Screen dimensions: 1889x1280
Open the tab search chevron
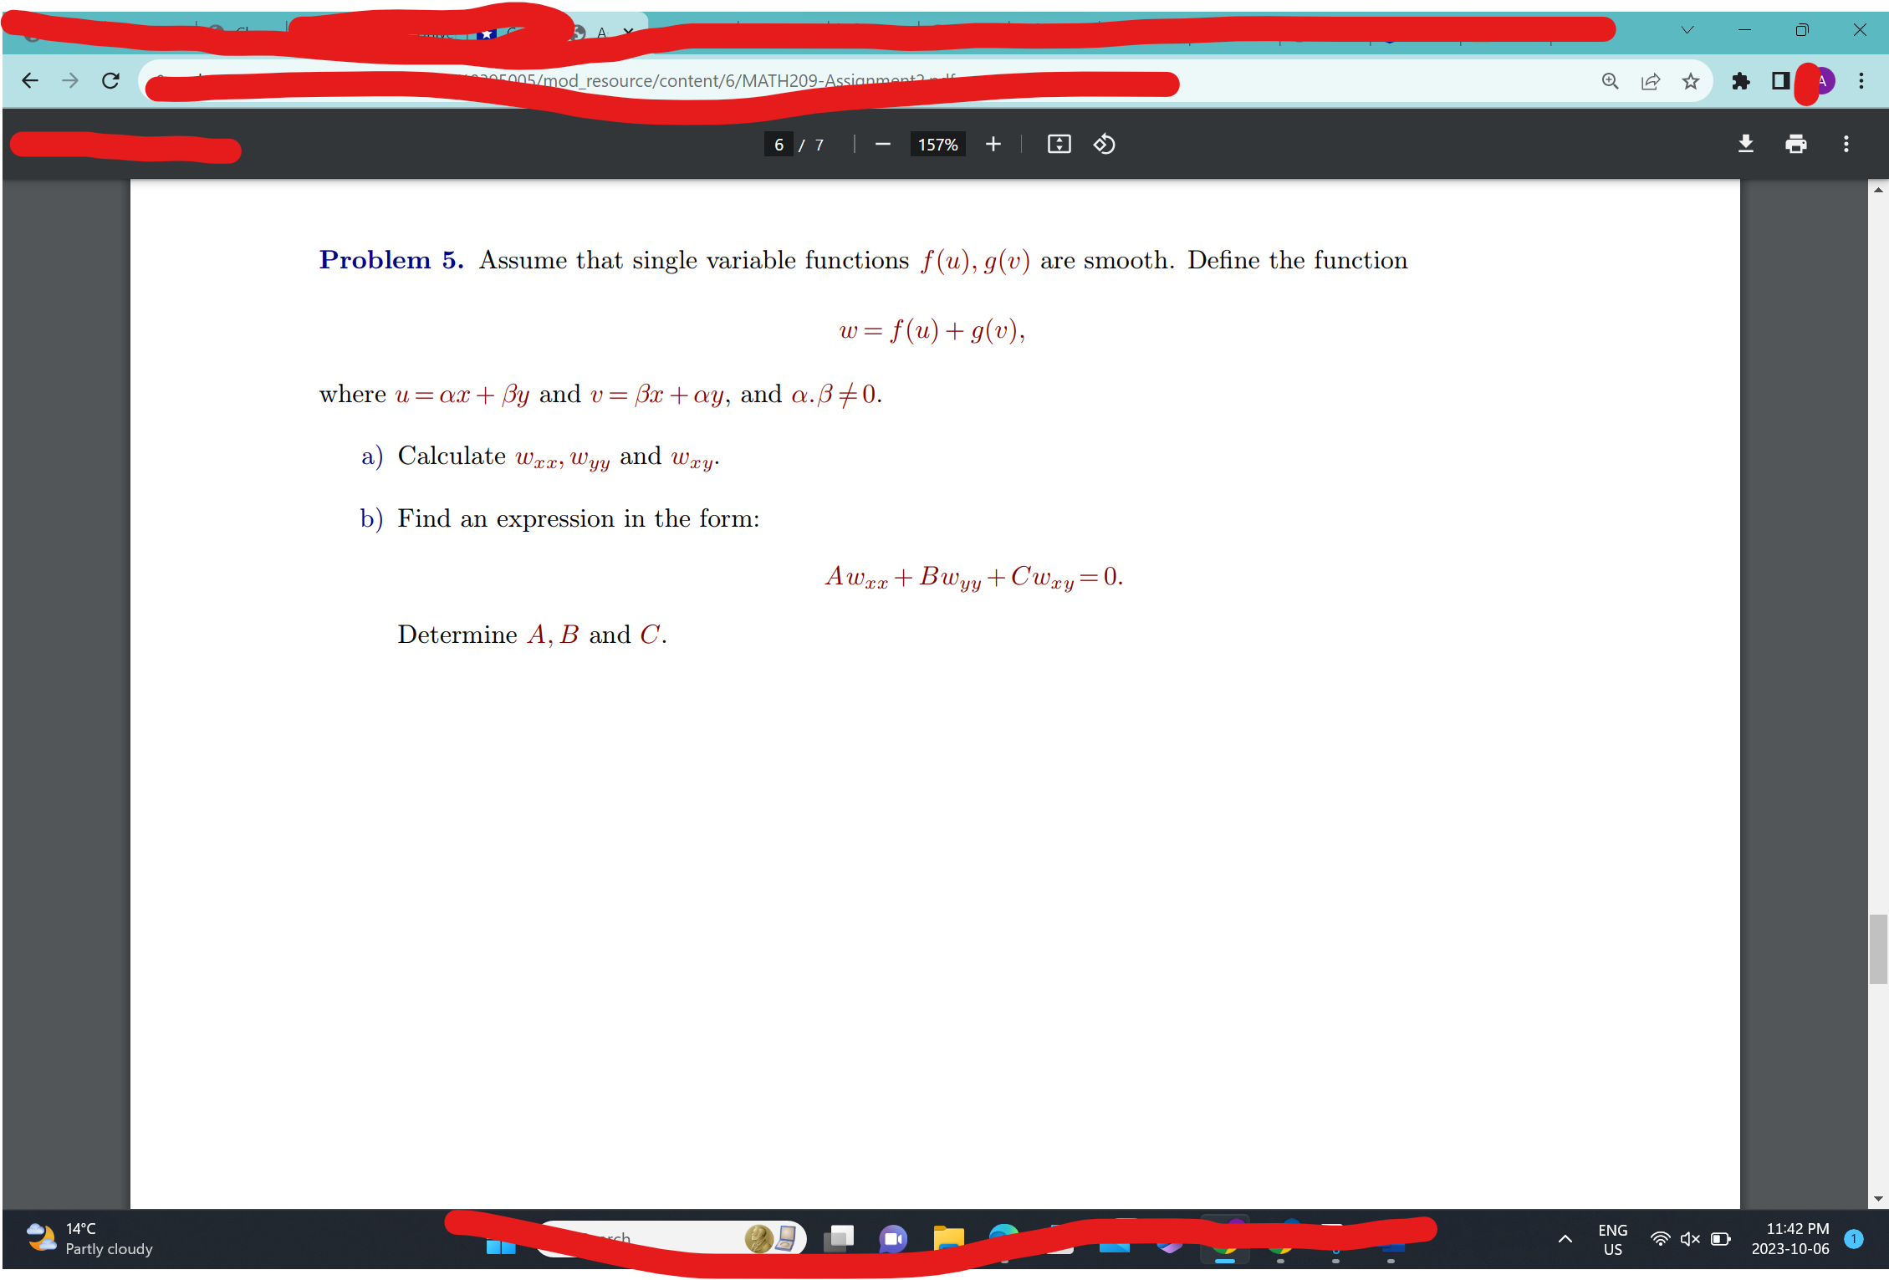[1687, 30]
